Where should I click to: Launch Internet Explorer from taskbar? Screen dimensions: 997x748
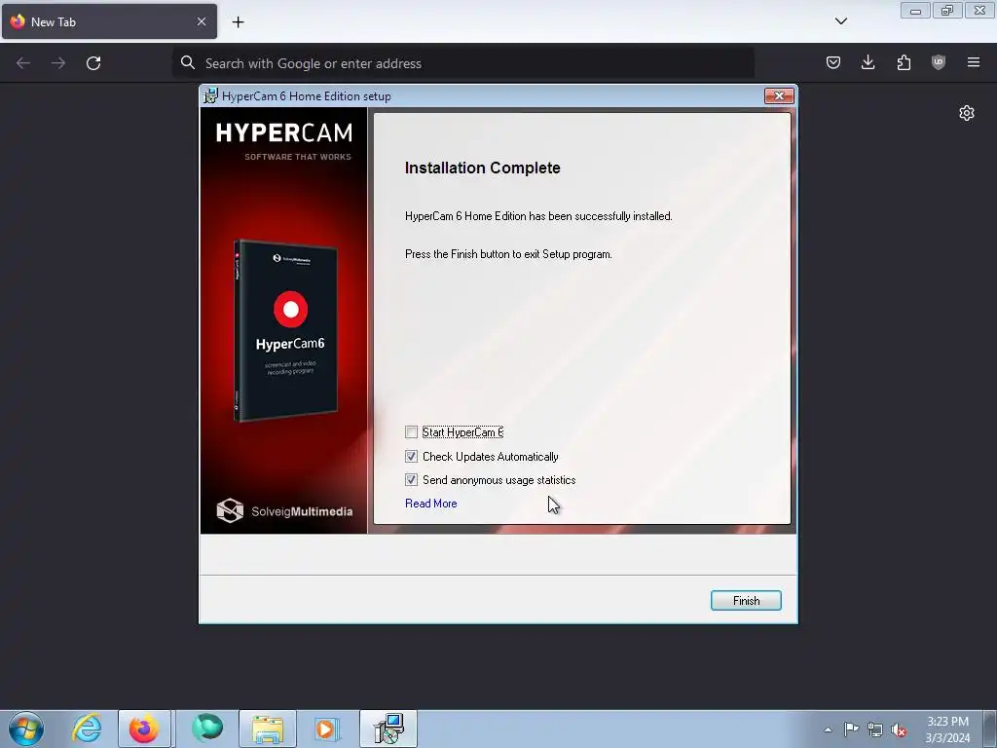click(87, 729)
